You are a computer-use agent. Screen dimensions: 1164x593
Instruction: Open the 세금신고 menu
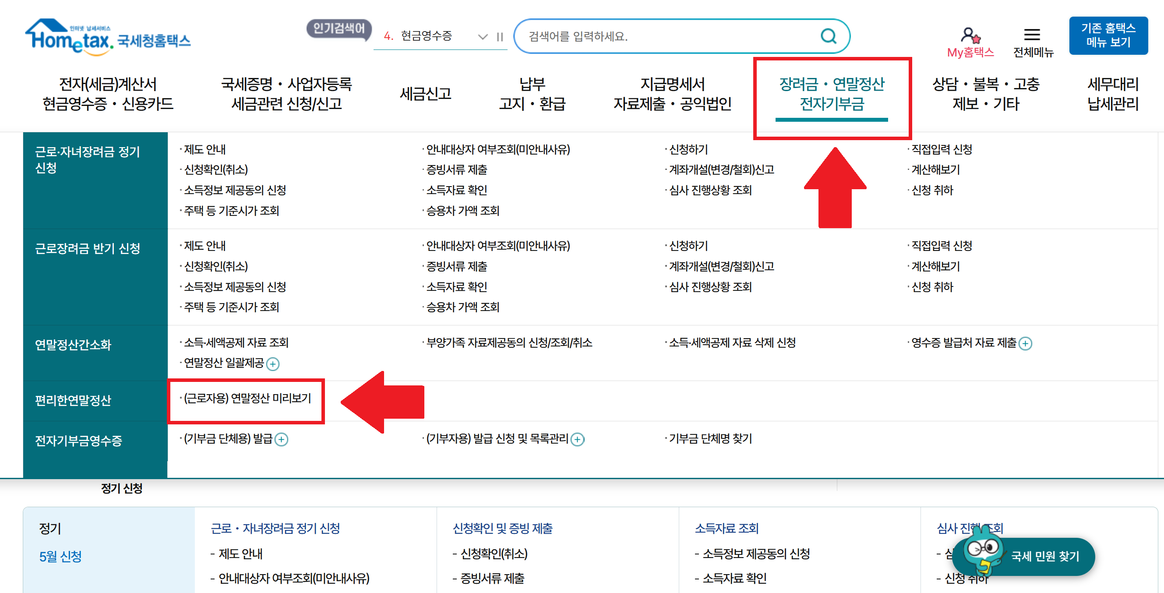coord(425,94)
